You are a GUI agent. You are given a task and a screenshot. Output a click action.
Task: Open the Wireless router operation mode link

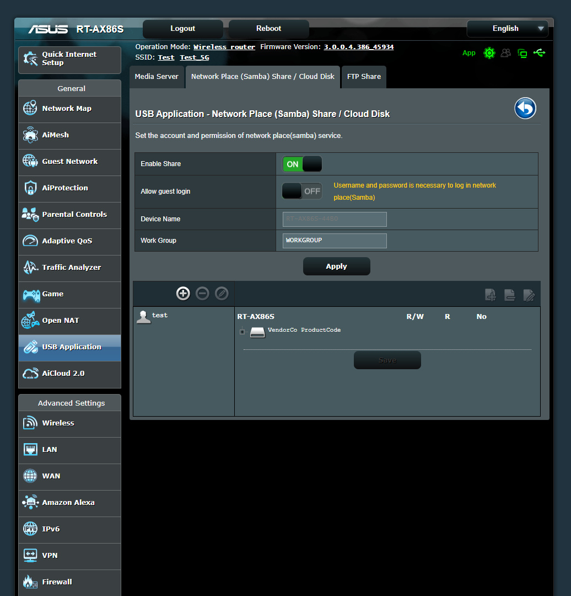[224, 47]
